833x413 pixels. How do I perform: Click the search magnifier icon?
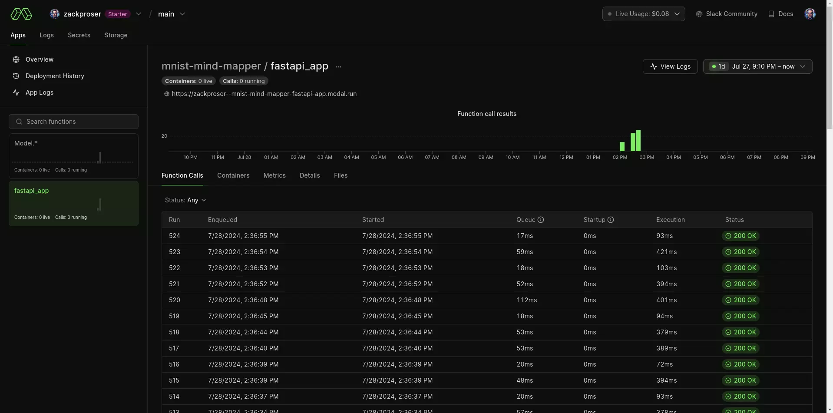tap(19, 122)
